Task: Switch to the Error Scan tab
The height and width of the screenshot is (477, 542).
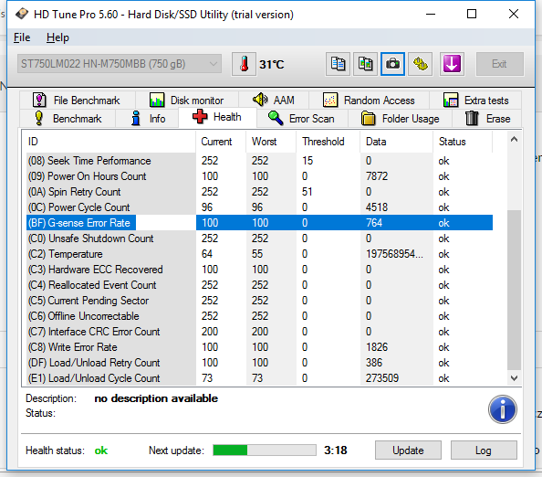Action: [x=302, y=119]
